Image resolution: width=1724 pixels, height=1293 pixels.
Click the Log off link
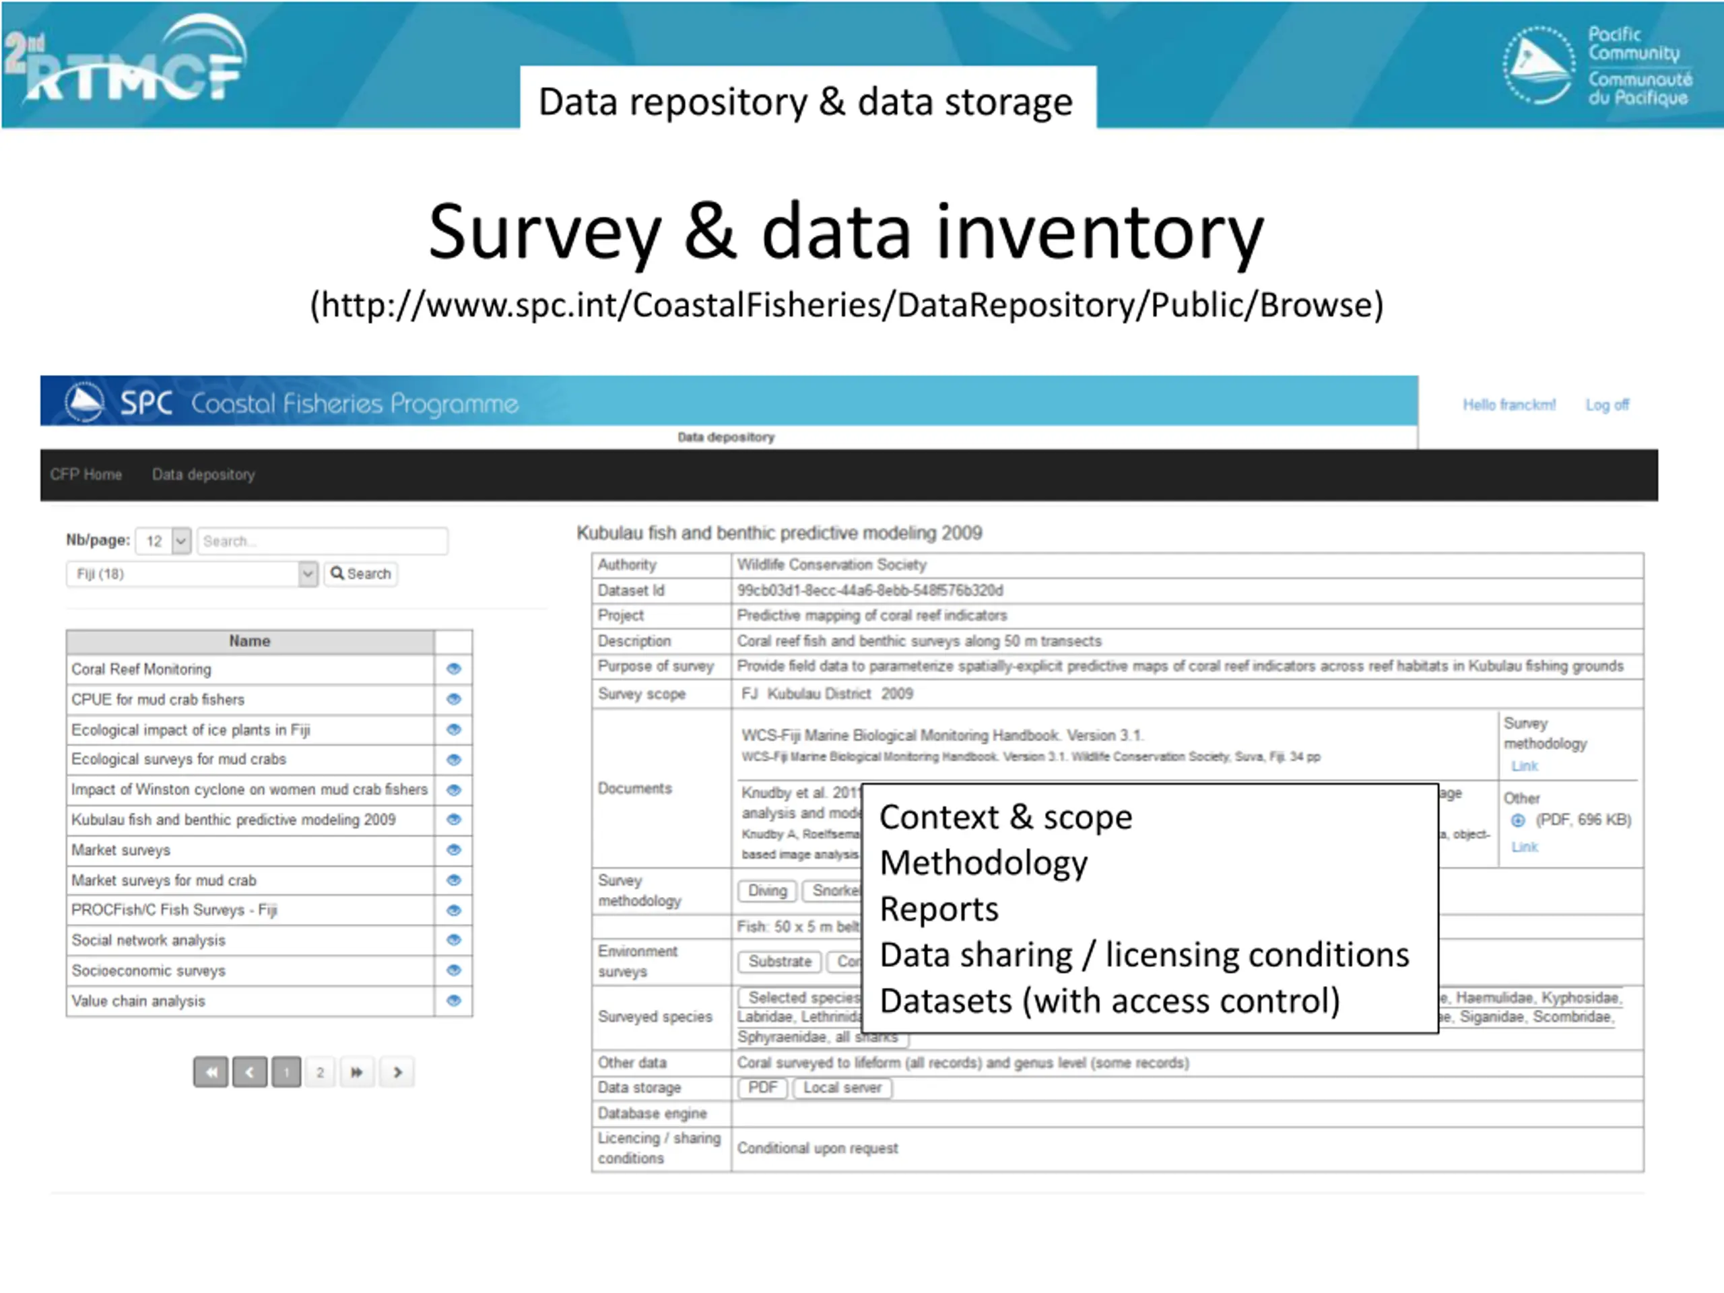[1607, 405]
